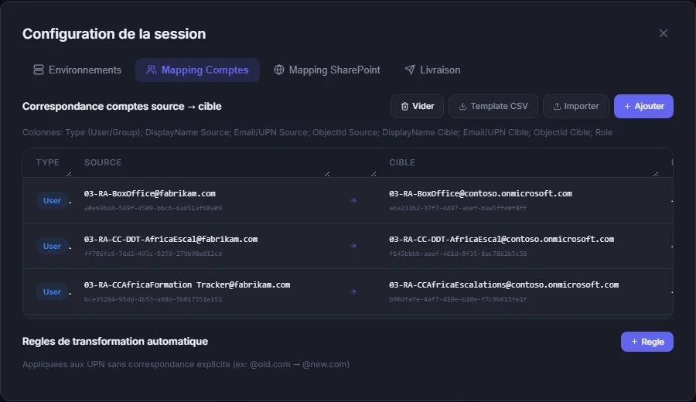Click the CIBLE column resize handle

pyautogui.click(x=656, y=174)
